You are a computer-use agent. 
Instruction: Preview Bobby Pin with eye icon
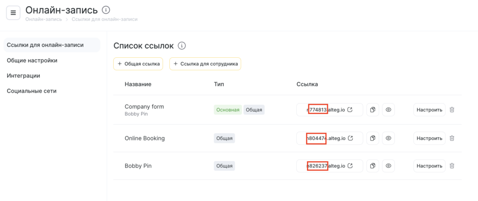click(388, 166)
